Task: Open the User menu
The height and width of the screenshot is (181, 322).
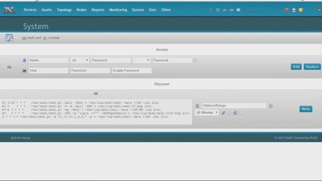Action: pos(152,10)
